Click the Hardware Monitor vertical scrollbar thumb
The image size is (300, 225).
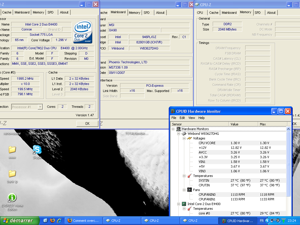pos(288,164)
